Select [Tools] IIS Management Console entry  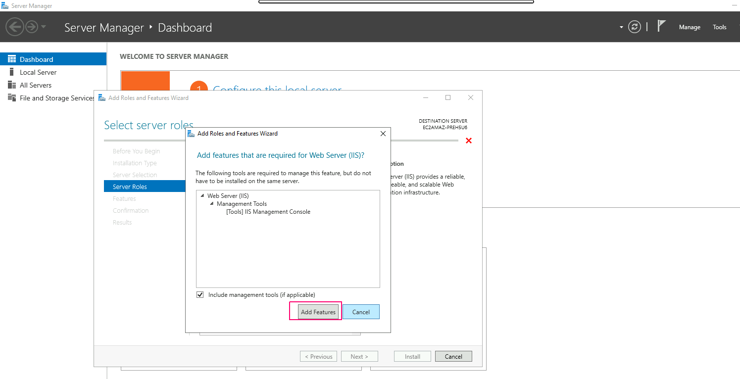(268, 212)
